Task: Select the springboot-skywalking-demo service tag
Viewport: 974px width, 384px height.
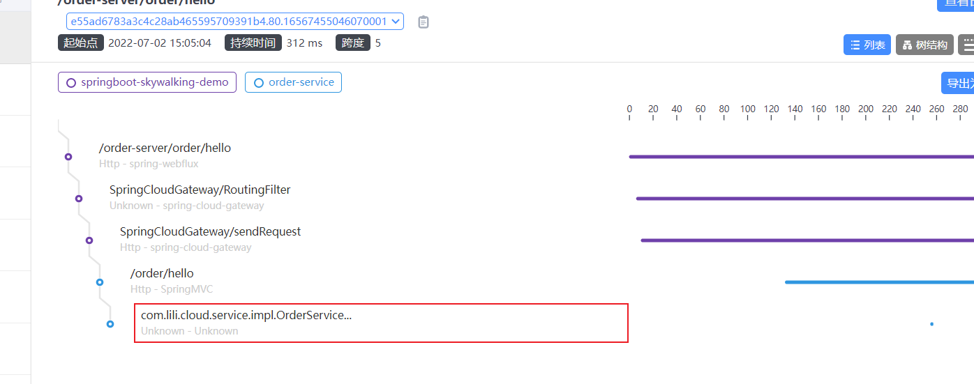Action: pos(147,82)
